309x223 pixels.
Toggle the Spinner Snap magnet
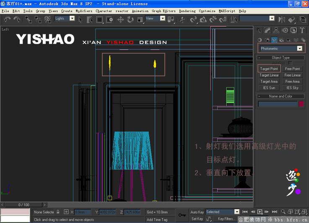coord(223,20)
